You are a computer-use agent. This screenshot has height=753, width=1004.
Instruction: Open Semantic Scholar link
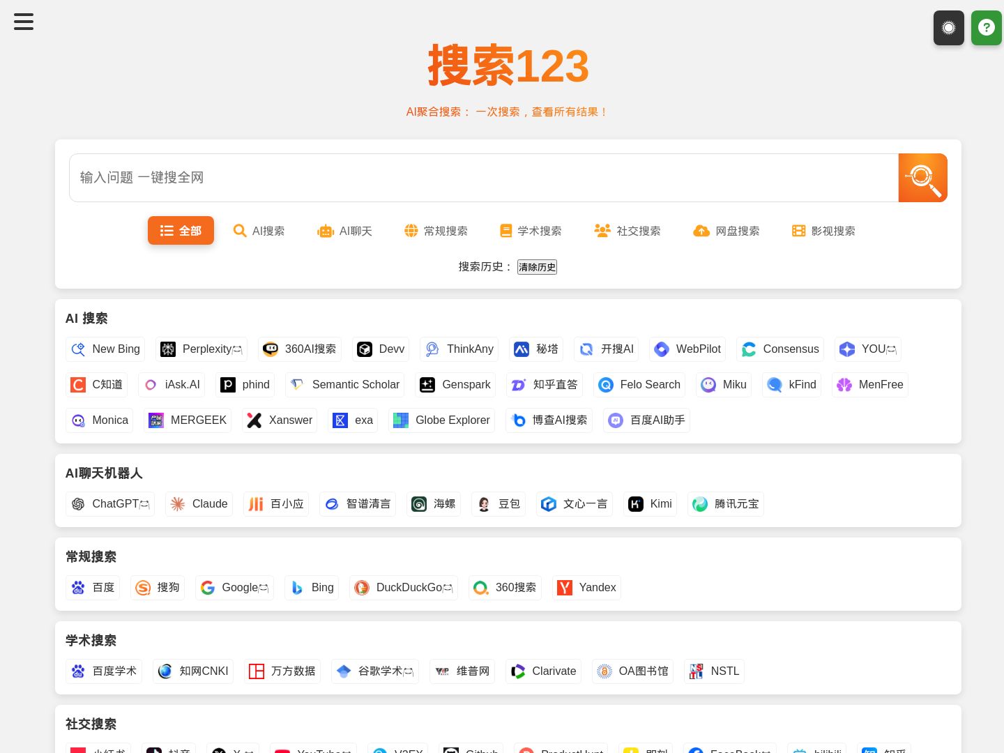click(x=345, y=385)
